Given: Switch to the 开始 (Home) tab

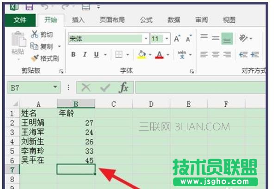Looking at the screenshot, I should pyautogui.click(x=51, y=20).
